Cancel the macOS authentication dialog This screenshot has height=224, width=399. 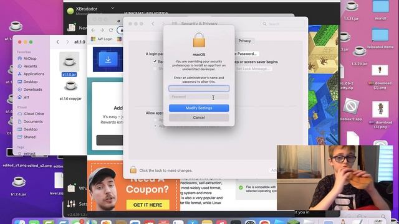(x=199, y=118)
